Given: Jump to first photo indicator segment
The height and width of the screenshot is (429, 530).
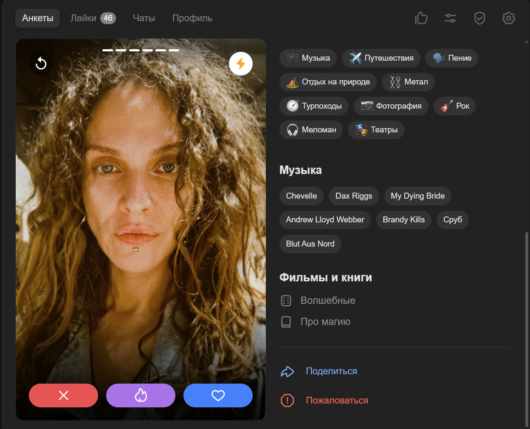Looking at the screenshot, I should coord(107,50).
